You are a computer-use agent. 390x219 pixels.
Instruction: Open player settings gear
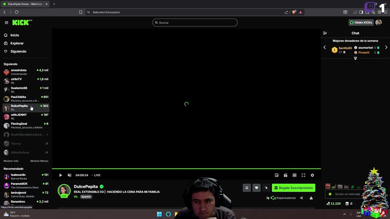click(312, 175)
